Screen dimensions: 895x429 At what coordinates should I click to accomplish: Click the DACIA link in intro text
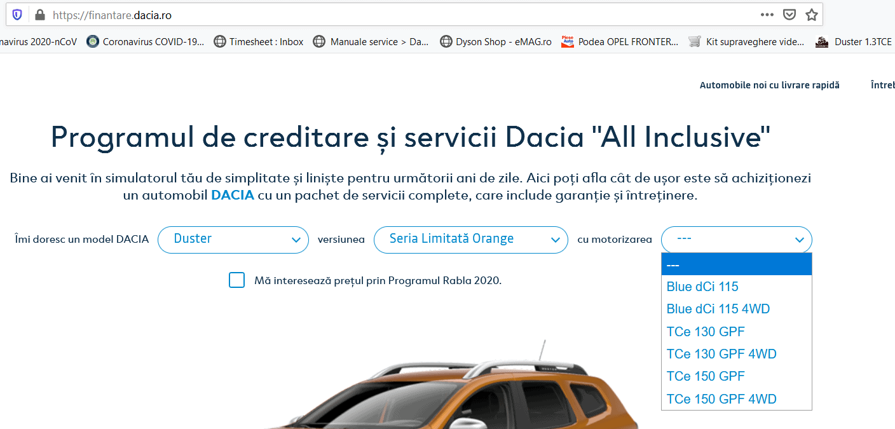pos(232,196)
